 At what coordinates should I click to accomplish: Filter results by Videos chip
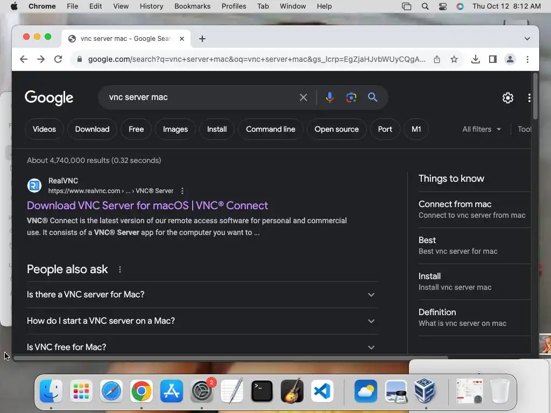[44, 129]
